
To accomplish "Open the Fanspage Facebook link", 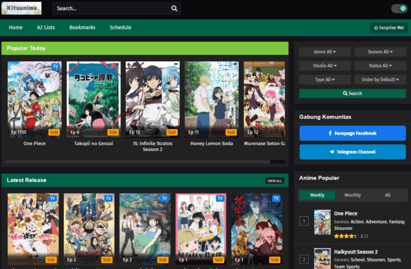I will pyautogui.click(x=353, y=133).
